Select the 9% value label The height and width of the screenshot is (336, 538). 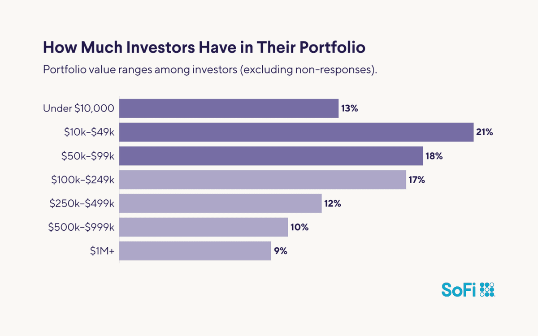coord(281,251)
